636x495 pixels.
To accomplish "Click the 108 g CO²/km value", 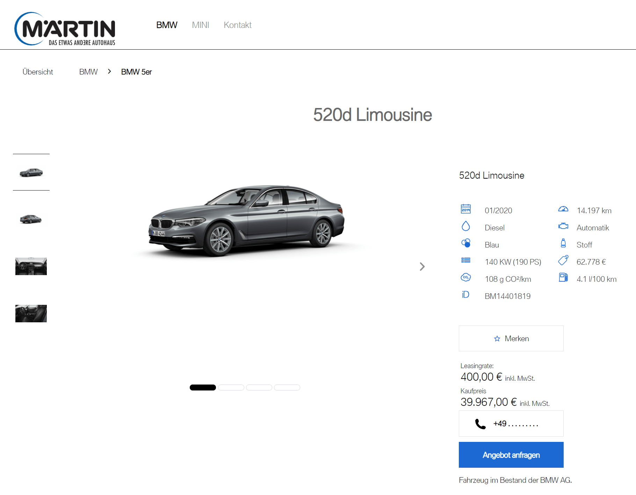I will 508,279.
